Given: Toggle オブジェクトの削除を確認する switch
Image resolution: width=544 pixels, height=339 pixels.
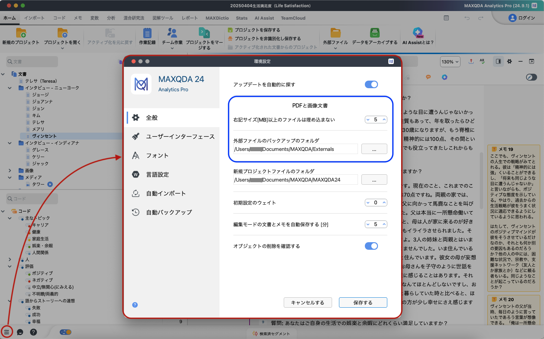Looking at the screenshot, I should [371, 246].
